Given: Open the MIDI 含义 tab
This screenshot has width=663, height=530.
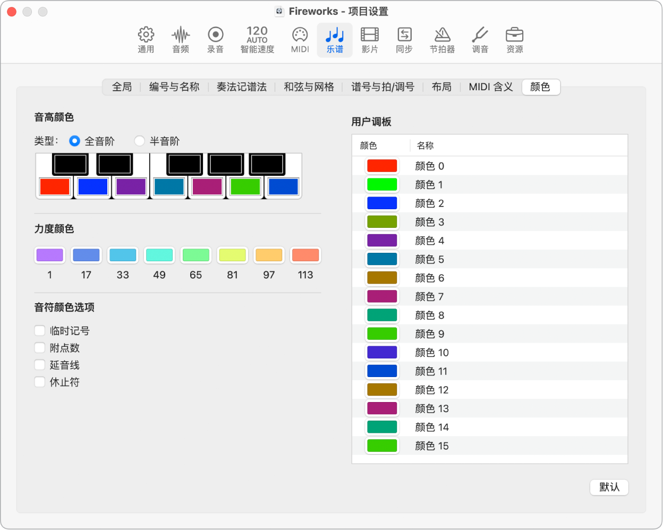Looking at the screenshot, I should click(490, 87).
